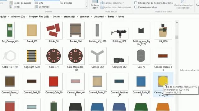This screenshot has height=111, width=199.
Task: Select the C4_1100 file icon
Action: tap(163, 30)
